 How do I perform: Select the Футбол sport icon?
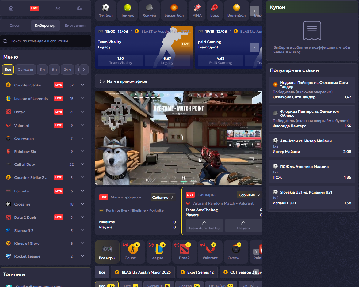point(105,10)
